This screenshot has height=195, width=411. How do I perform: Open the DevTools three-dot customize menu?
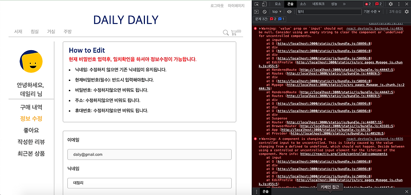[x=399, y=4]
